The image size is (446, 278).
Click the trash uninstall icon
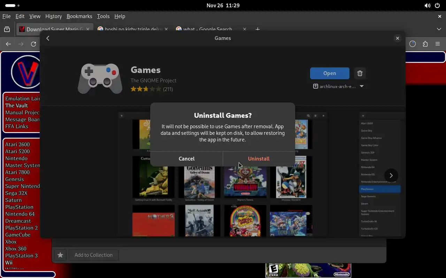click(360, 73)
